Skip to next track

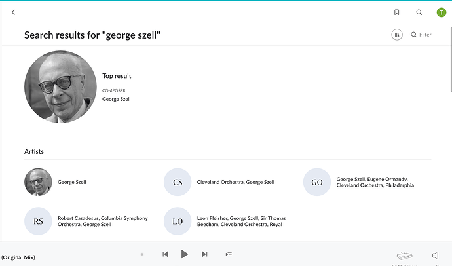204,254
